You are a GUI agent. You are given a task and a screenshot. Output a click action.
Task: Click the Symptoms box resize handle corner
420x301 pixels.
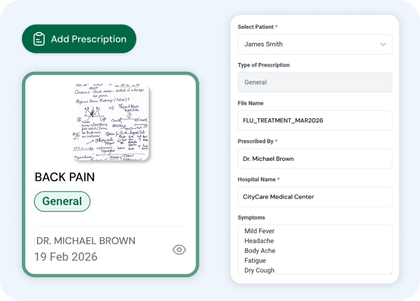(391, 272)
